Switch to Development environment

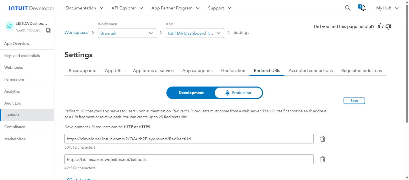[191, 93]
